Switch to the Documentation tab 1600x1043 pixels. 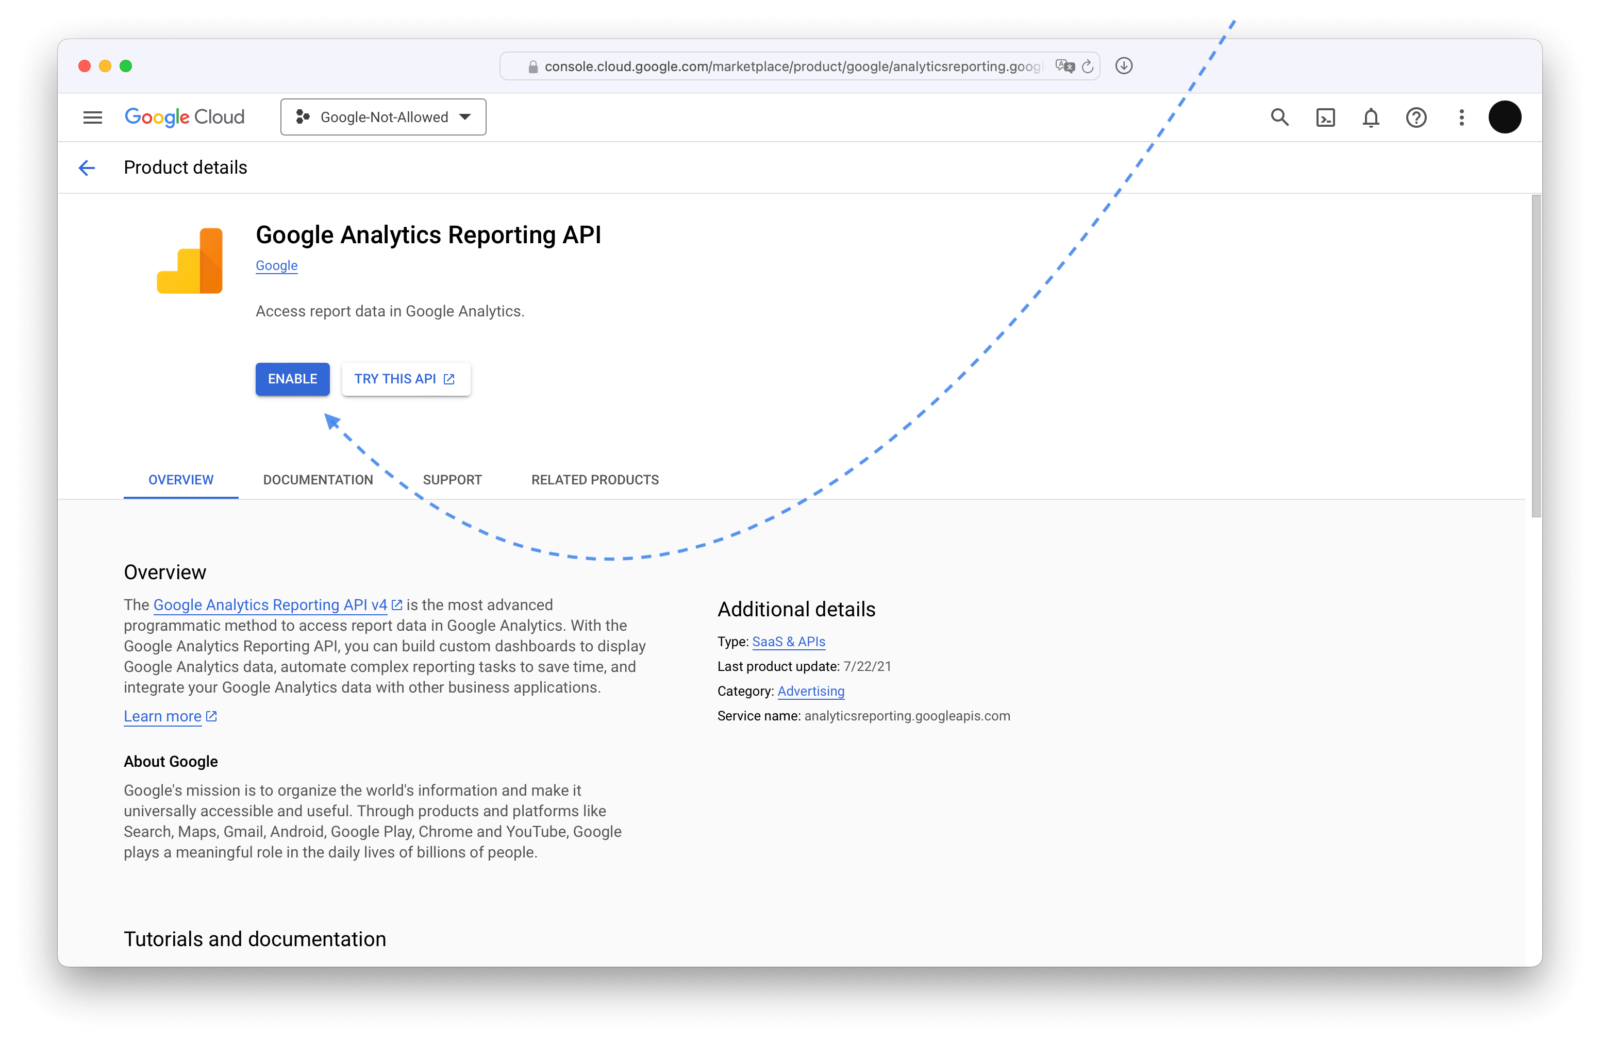point(318,480)
